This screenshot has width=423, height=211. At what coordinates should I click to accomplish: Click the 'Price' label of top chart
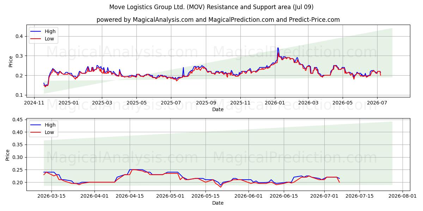[x=11, y=62]
